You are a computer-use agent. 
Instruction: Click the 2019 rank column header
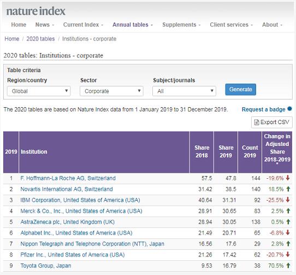click(11, 152)
